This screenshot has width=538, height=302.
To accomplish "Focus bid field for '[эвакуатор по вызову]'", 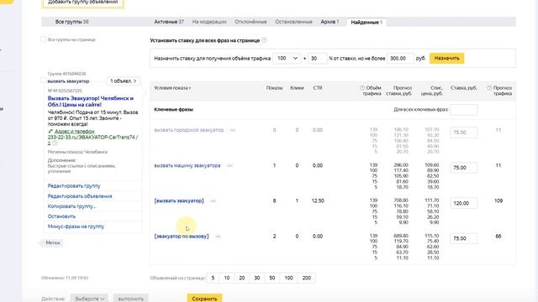I will pos(463,238).
